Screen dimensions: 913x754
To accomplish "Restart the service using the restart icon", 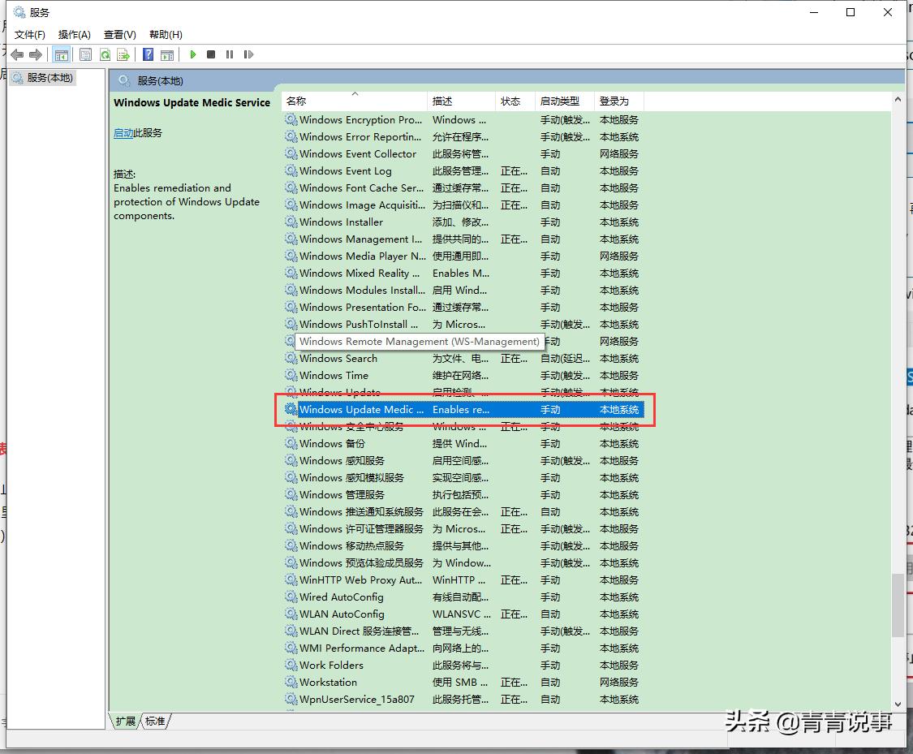I will point(249,54).
